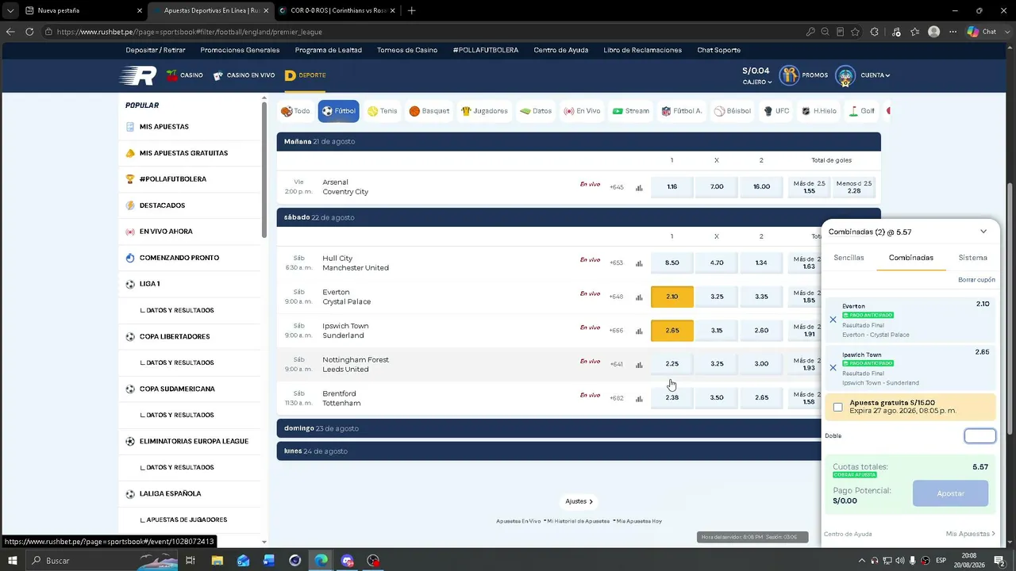Image resolution: width=1016 pixels, height=571 pixels.
Task: Open password manager key icon
Action: click(x=810, y=32)
